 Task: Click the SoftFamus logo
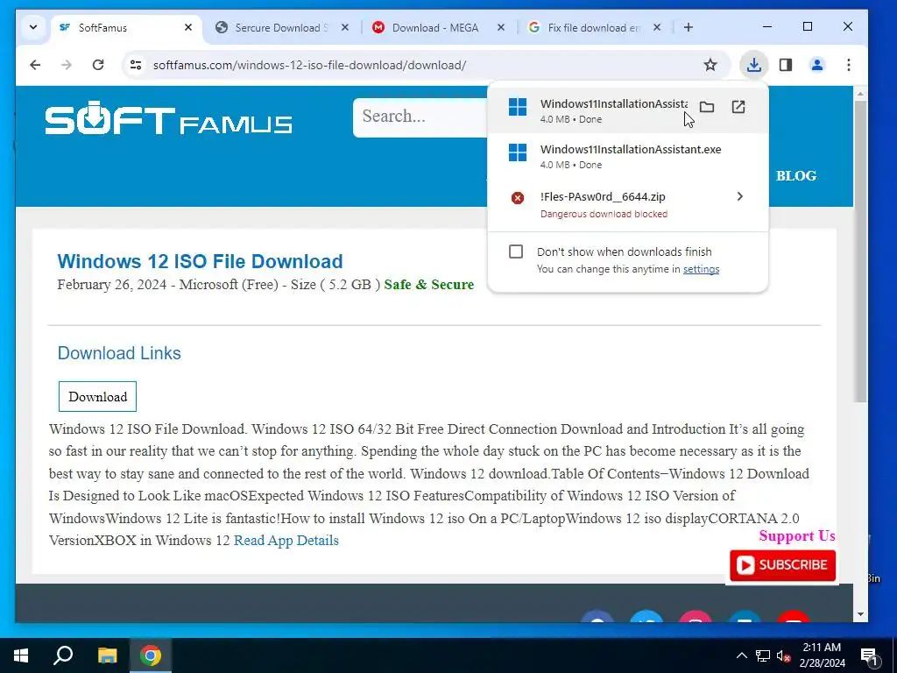click(x=168, y=118)
